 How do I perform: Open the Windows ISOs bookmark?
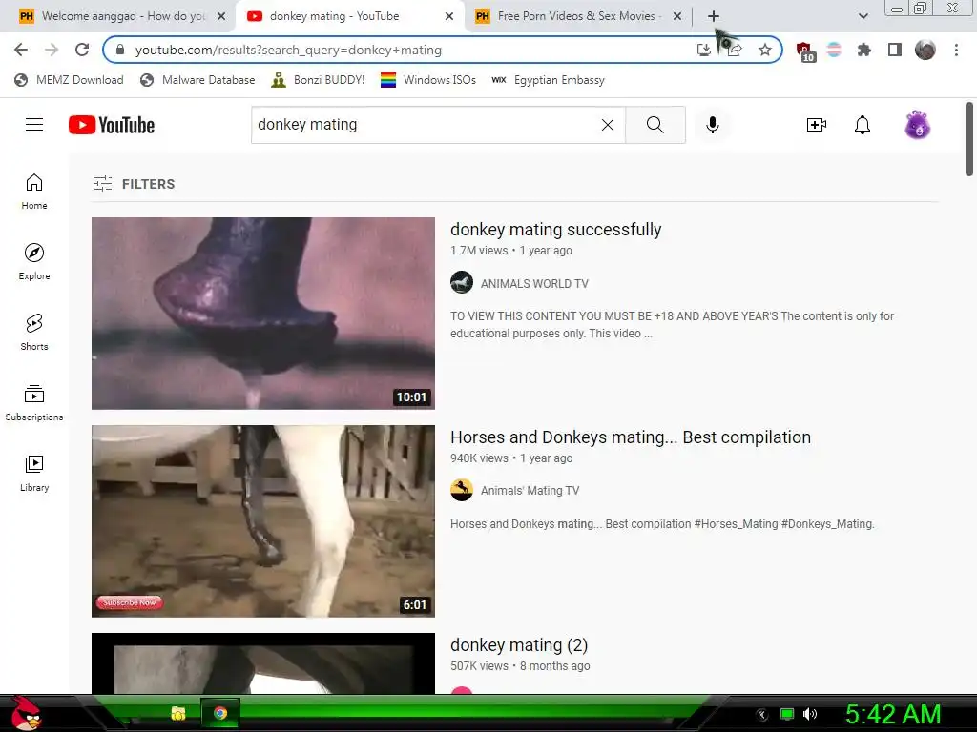428,80
